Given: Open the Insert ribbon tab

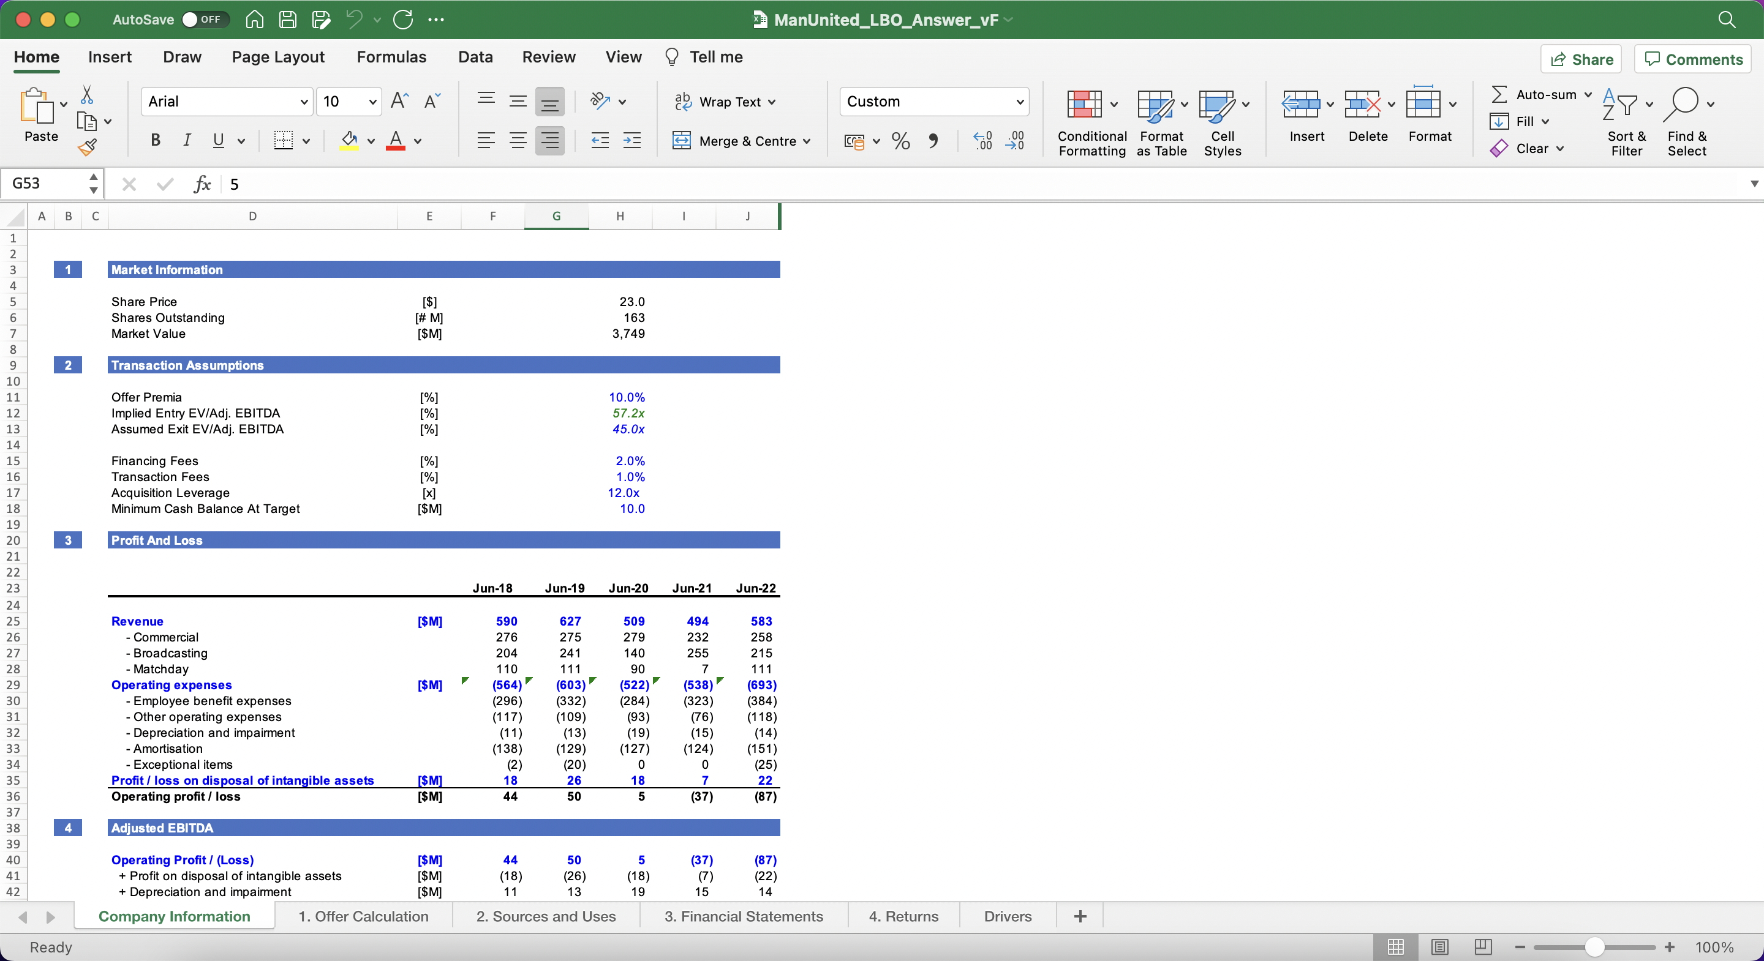Looking at the screenshot, I should [110, 57].
